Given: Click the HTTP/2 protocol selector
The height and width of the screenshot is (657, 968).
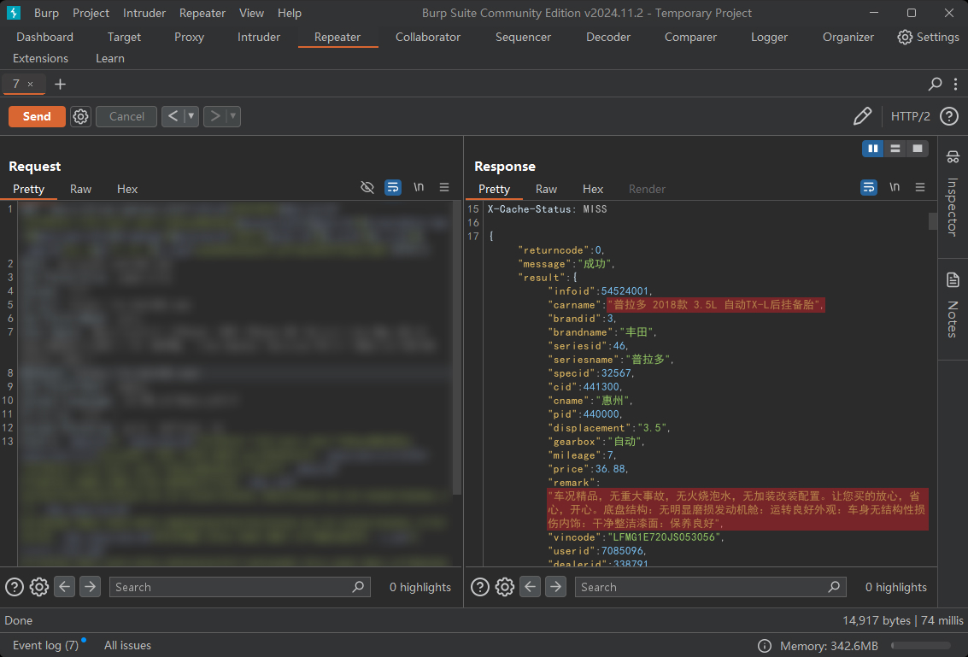Looking at the screenshot, I should coord(910,116).
